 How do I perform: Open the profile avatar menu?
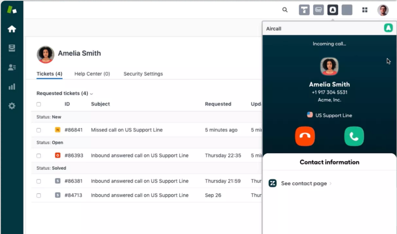[383, 10]
